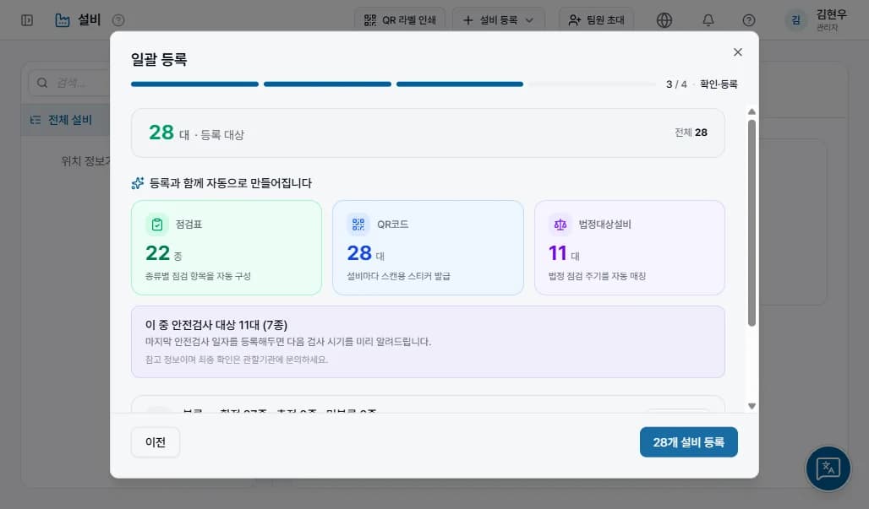Viewport: 869px width, 509px height.
Task: Click the 28개 설비 등록 button
Action: 688,442
